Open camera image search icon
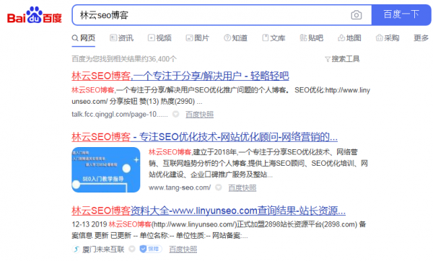Screen dimensions: 433x261 pyautogui.click(x=357, y=15)
